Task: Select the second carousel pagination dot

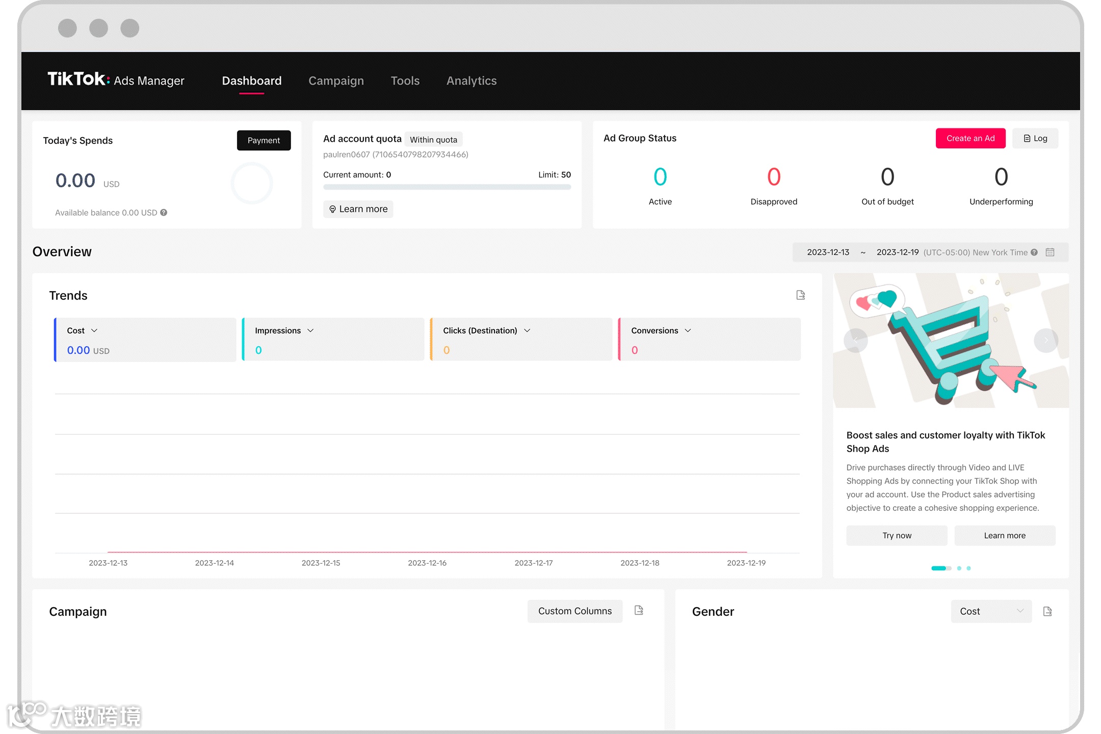Action: point(959,568)
